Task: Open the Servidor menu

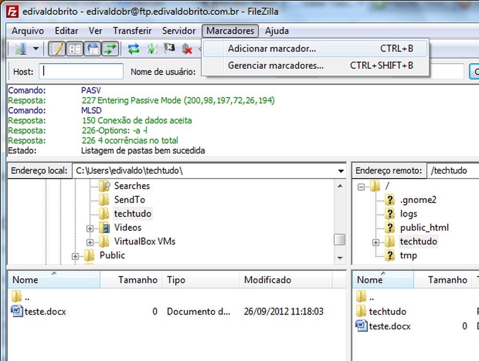Action: 179,31
